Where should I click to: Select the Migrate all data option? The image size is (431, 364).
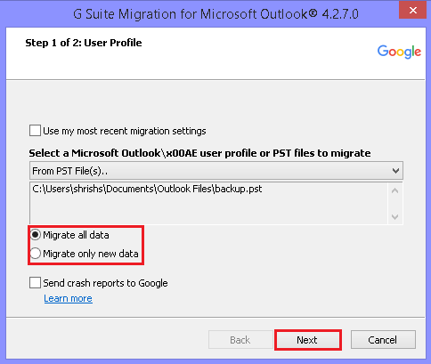(x=35, y=235)
